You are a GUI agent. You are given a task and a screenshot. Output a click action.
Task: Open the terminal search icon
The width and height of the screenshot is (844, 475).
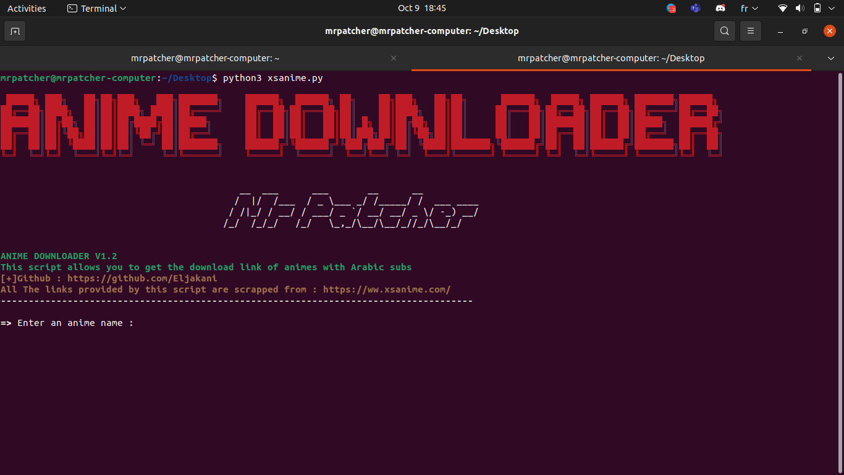click(724, 30)
